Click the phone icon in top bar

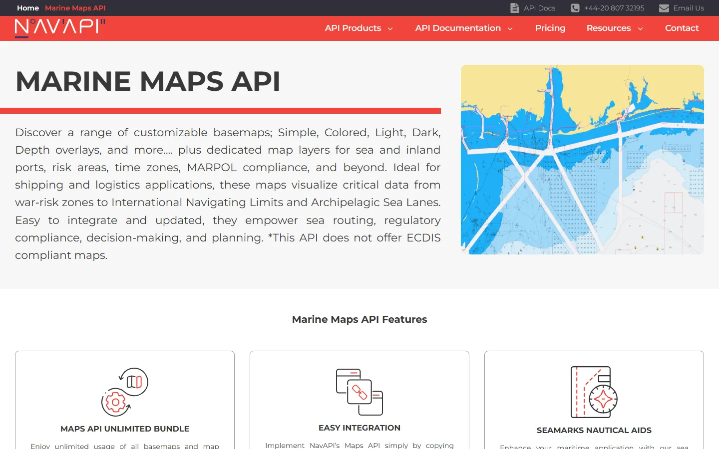click(575, 8)
